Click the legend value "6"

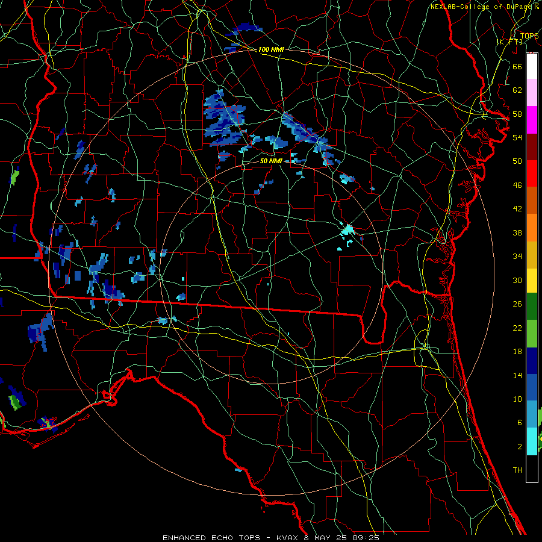click(x=519, y=423)
